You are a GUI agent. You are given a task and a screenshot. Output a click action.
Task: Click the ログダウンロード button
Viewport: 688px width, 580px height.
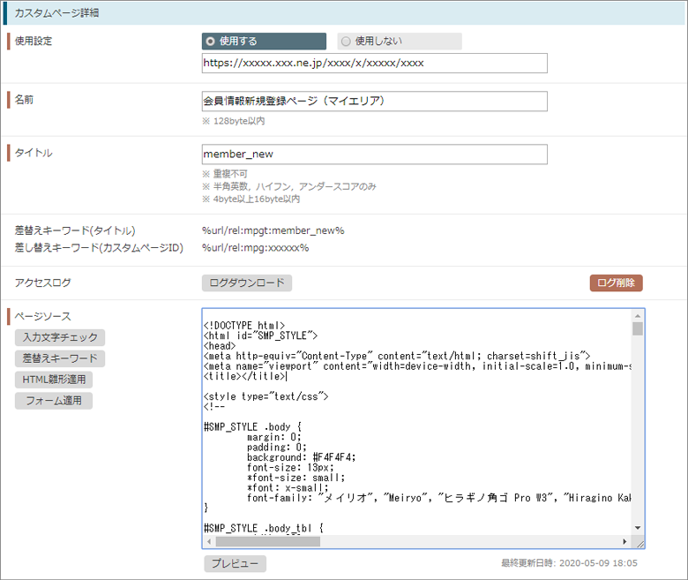247,282
